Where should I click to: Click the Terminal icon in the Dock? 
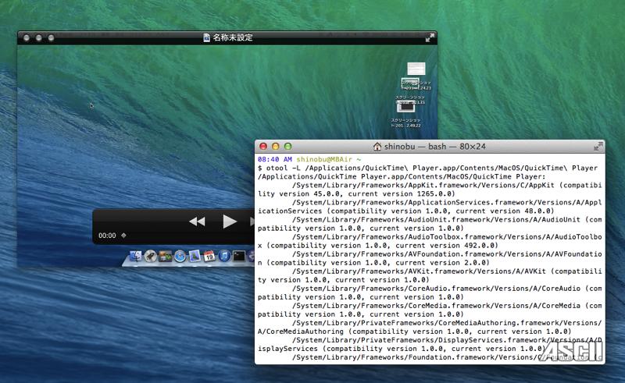(239, 256)
